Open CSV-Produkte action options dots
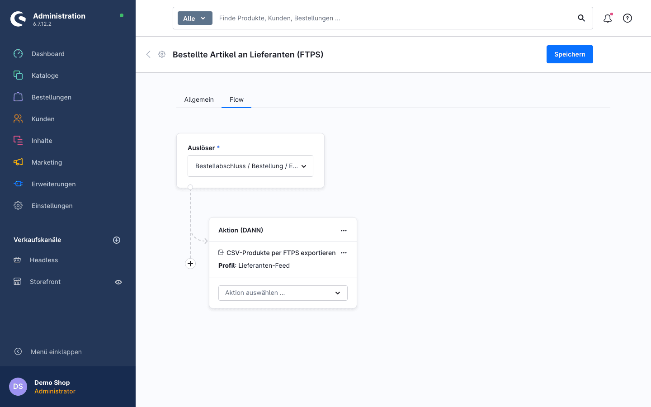Viewport: 651px width, 407px height. pyautogui.click(x=344, y=253)
